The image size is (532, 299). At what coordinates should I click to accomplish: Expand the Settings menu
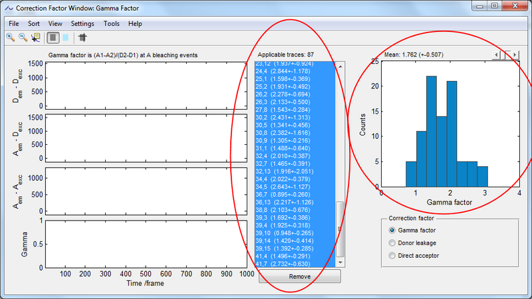click(82, 23)
